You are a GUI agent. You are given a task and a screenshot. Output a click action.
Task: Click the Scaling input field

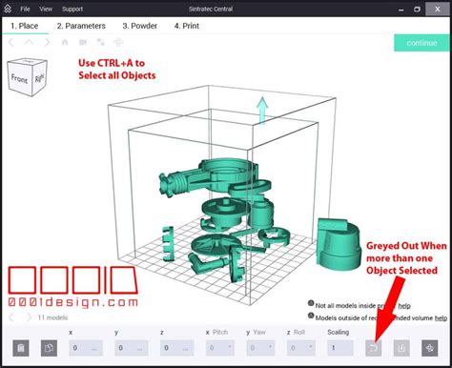point(340,348)
